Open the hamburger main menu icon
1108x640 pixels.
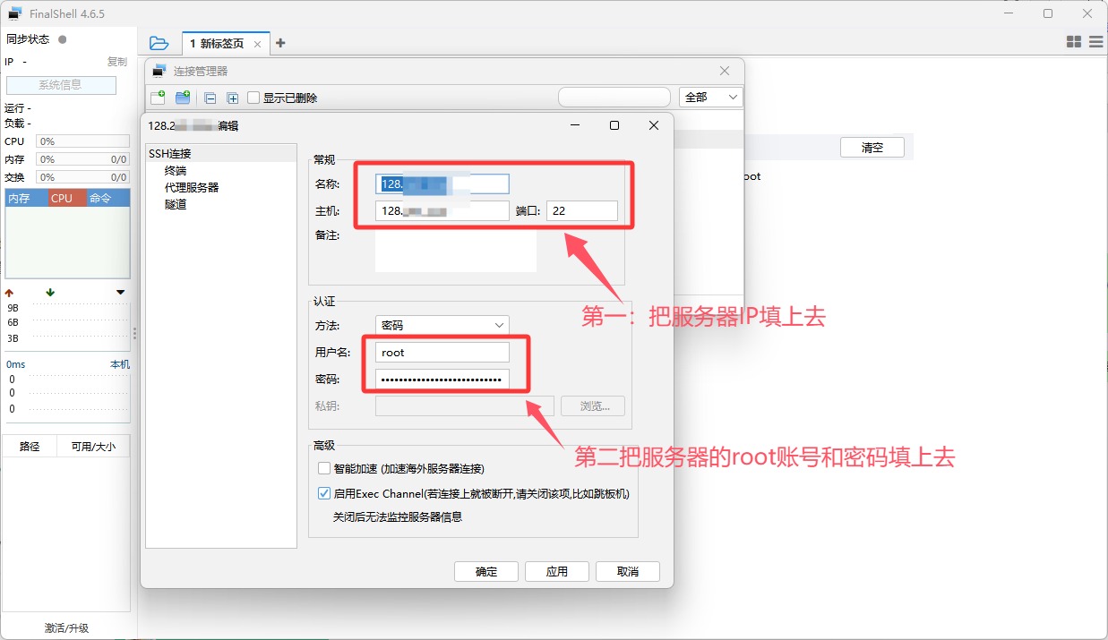pos(1095,42)
